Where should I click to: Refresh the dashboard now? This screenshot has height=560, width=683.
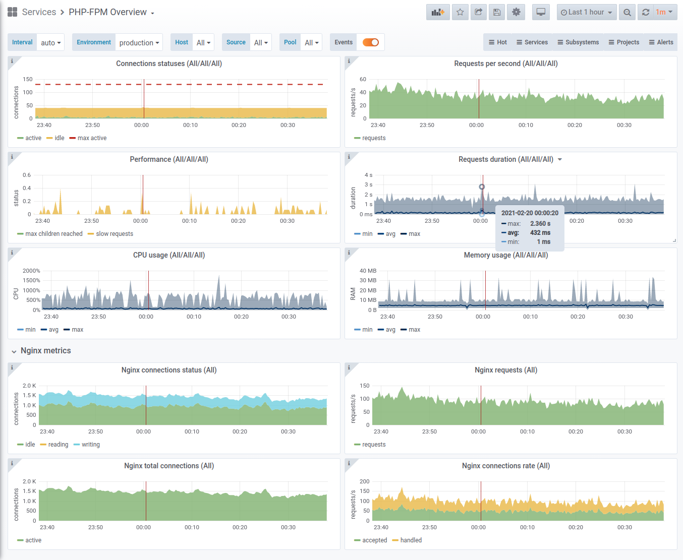point(645,12)
